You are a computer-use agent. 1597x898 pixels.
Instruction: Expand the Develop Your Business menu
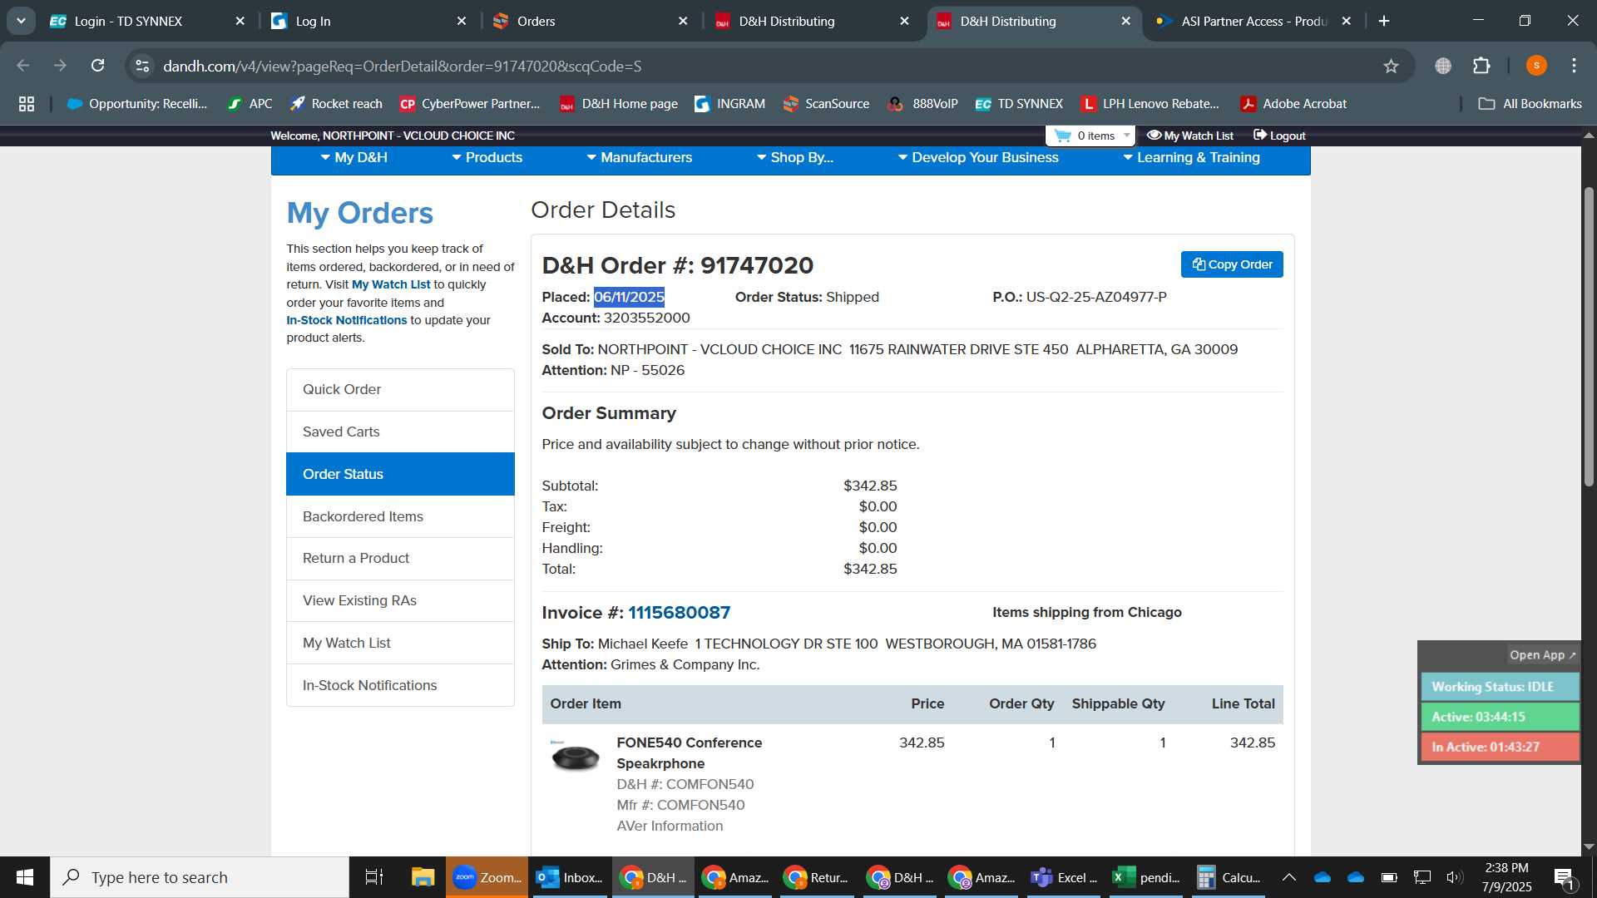pyautogui.click(x=978, y=157)
